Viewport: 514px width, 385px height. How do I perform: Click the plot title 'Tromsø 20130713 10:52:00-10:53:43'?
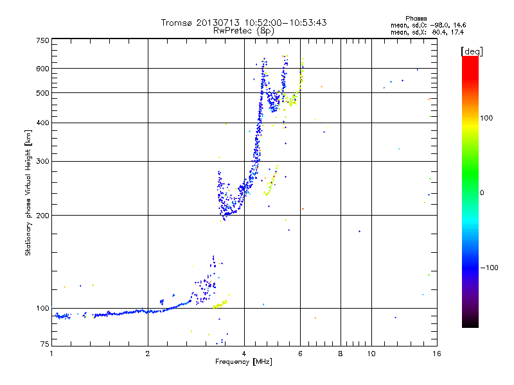[x=244, y=22]
